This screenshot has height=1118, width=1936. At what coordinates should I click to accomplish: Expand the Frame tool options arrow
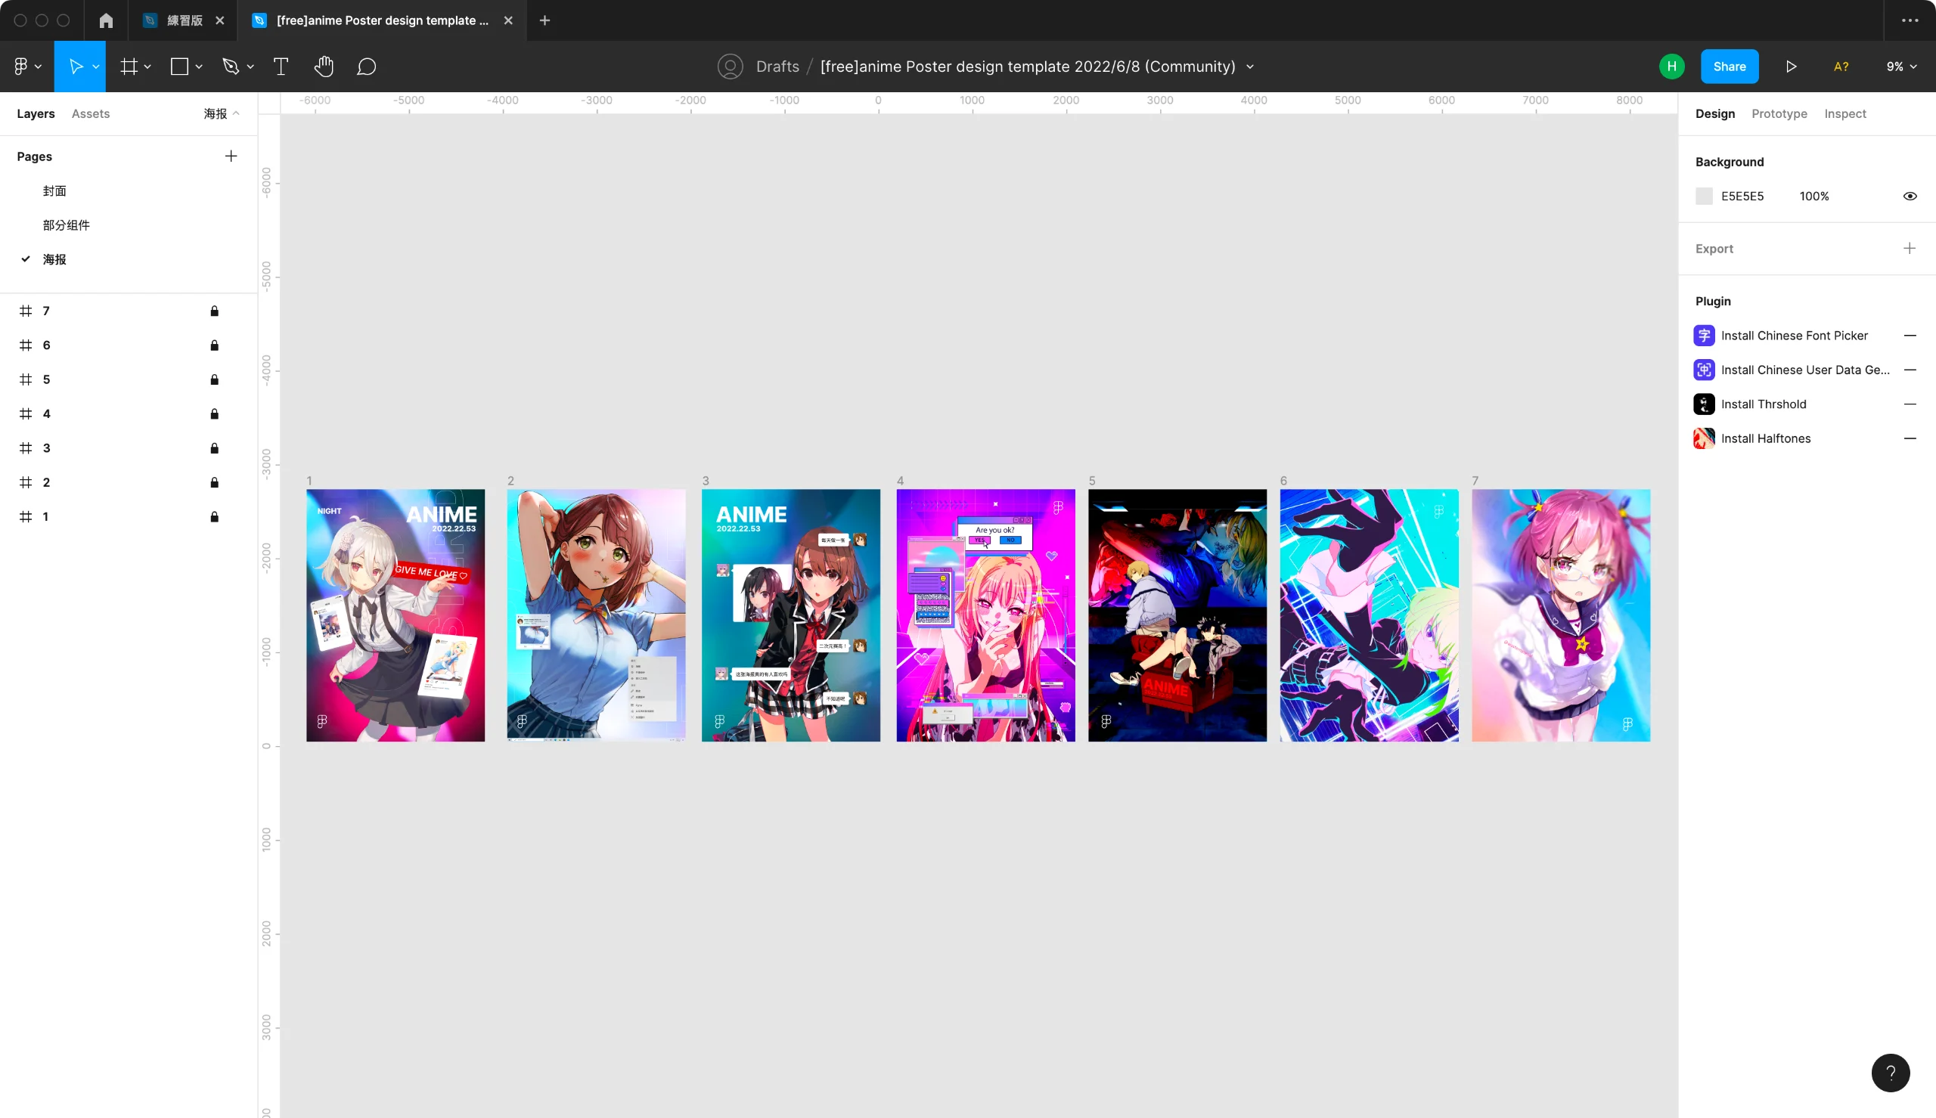(x=147, y=67)
